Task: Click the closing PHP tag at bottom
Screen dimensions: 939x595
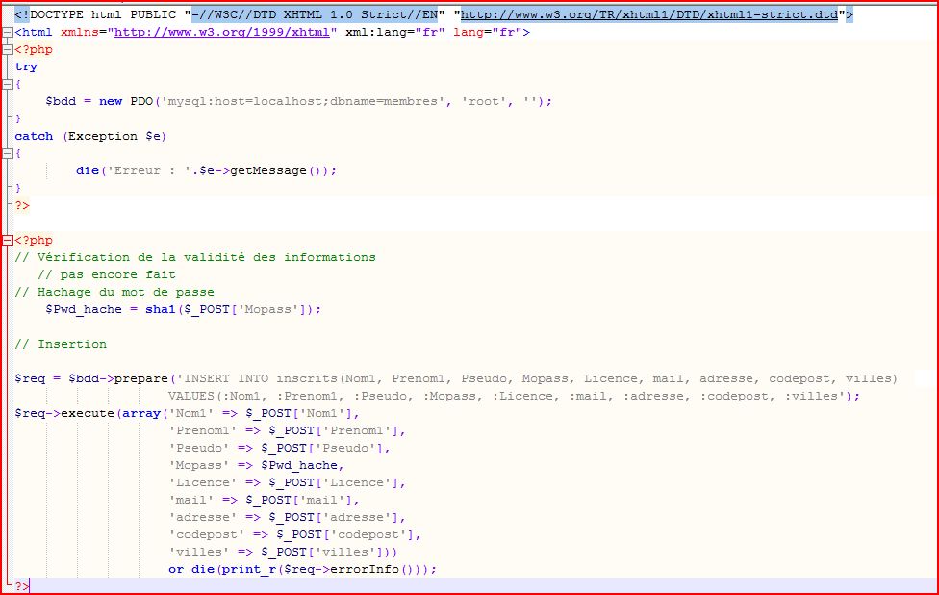Action: [21, 585]
